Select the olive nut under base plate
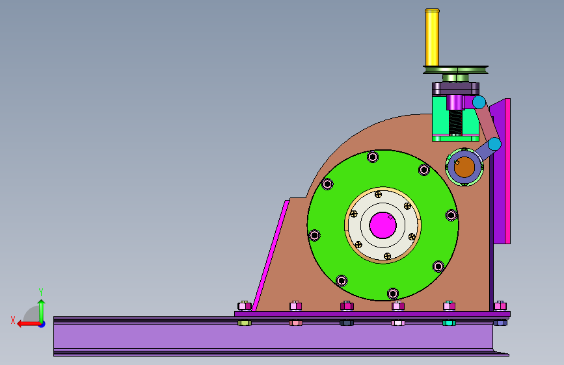The width and height of the screenshot is (564, 365). coord(245,323)
